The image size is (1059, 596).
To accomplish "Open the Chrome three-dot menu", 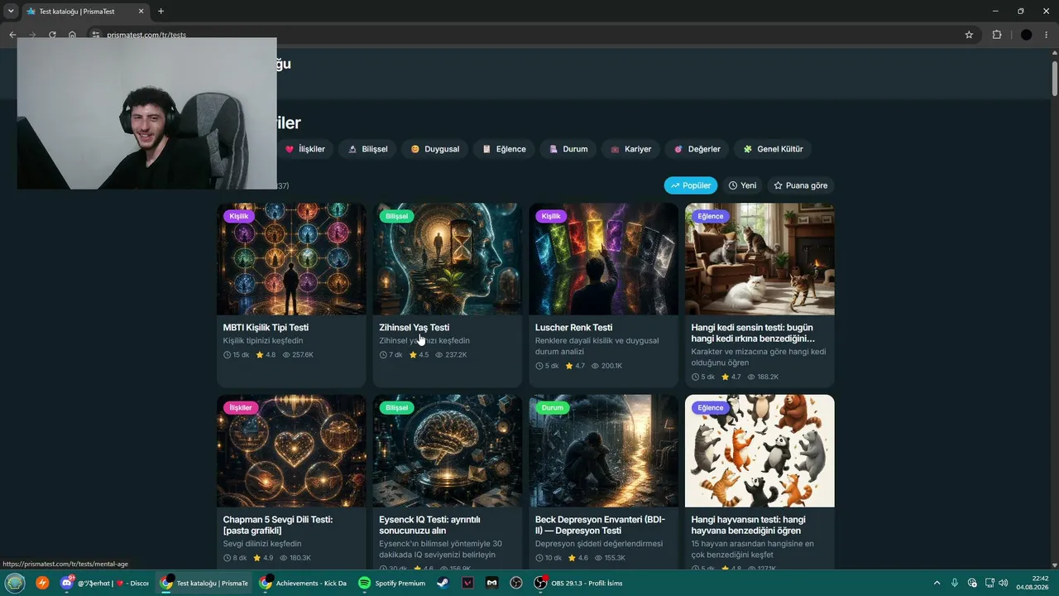I will pos(1047,35).
